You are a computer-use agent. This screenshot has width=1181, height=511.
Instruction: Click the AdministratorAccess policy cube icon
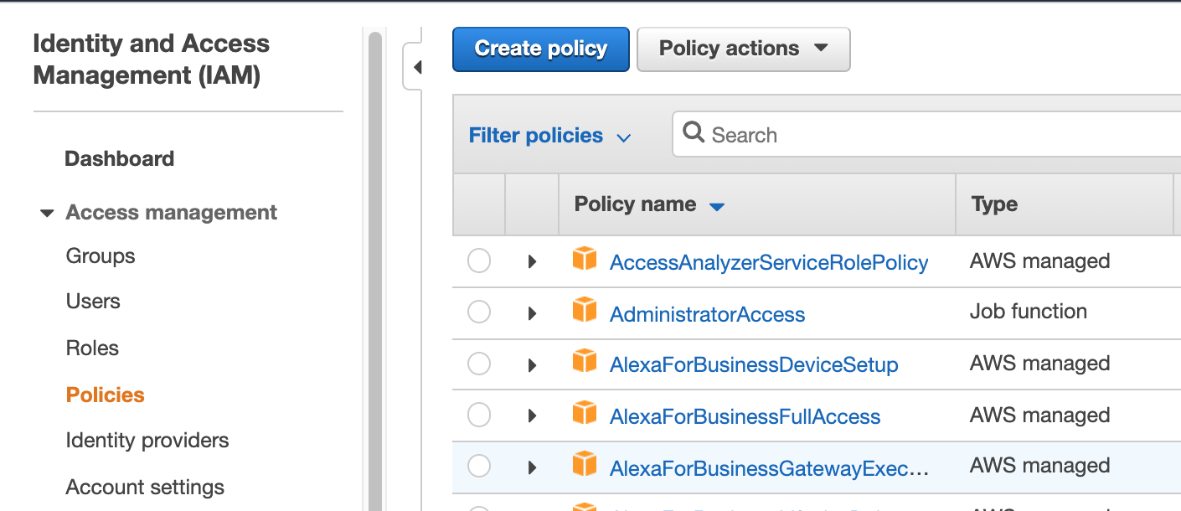[585, 312]
